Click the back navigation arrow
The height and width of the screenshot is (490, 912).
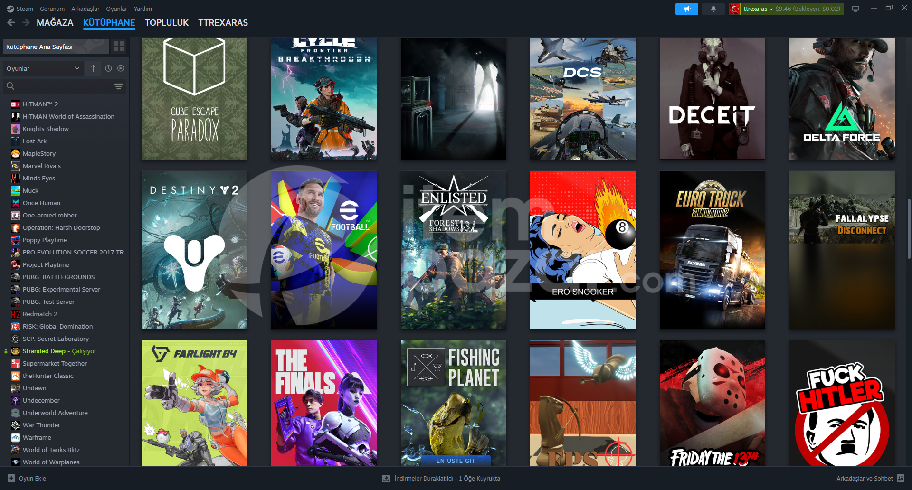pyautogui.click(x=11, y=22)
